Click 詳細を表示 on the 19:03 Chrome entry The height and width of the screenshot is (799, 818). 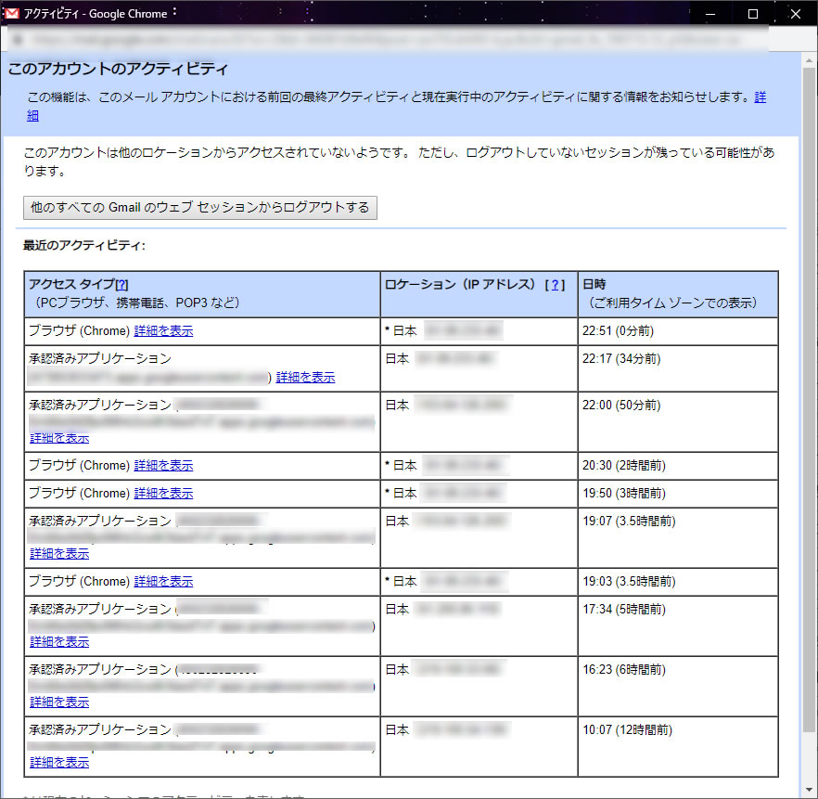163,582
